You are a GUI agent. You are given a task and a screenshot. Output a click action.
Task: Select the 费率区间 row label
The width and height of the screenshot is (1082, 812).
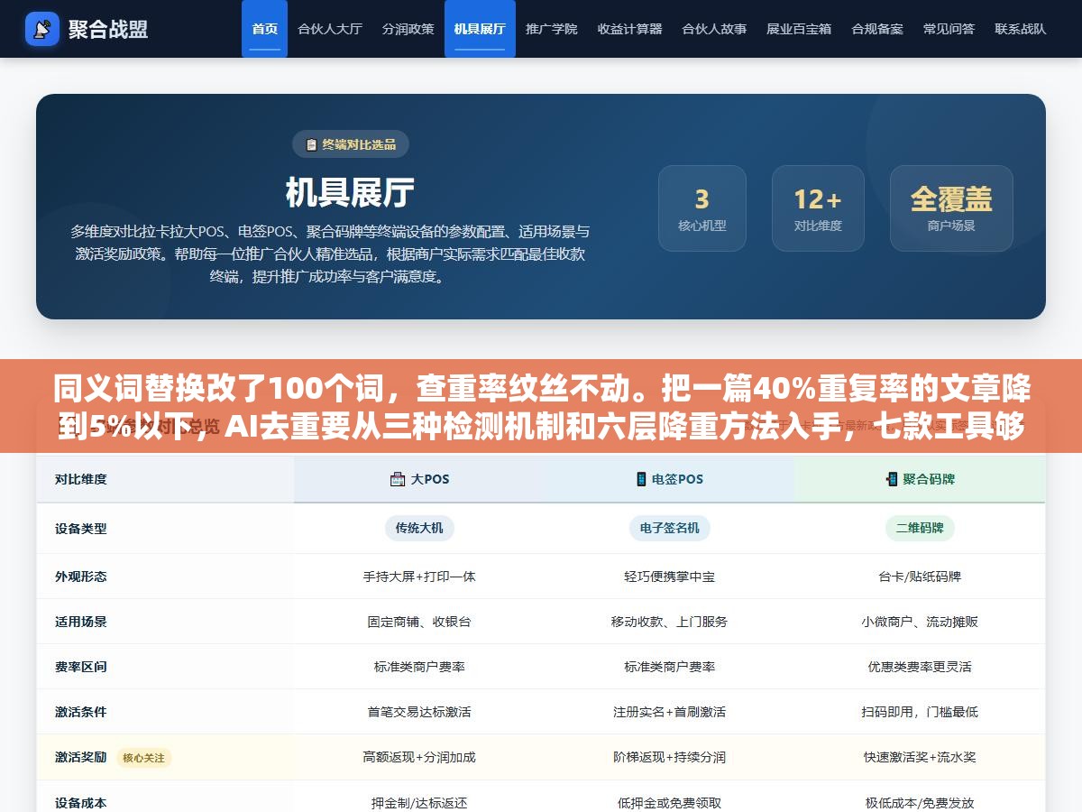coord(81,667)
